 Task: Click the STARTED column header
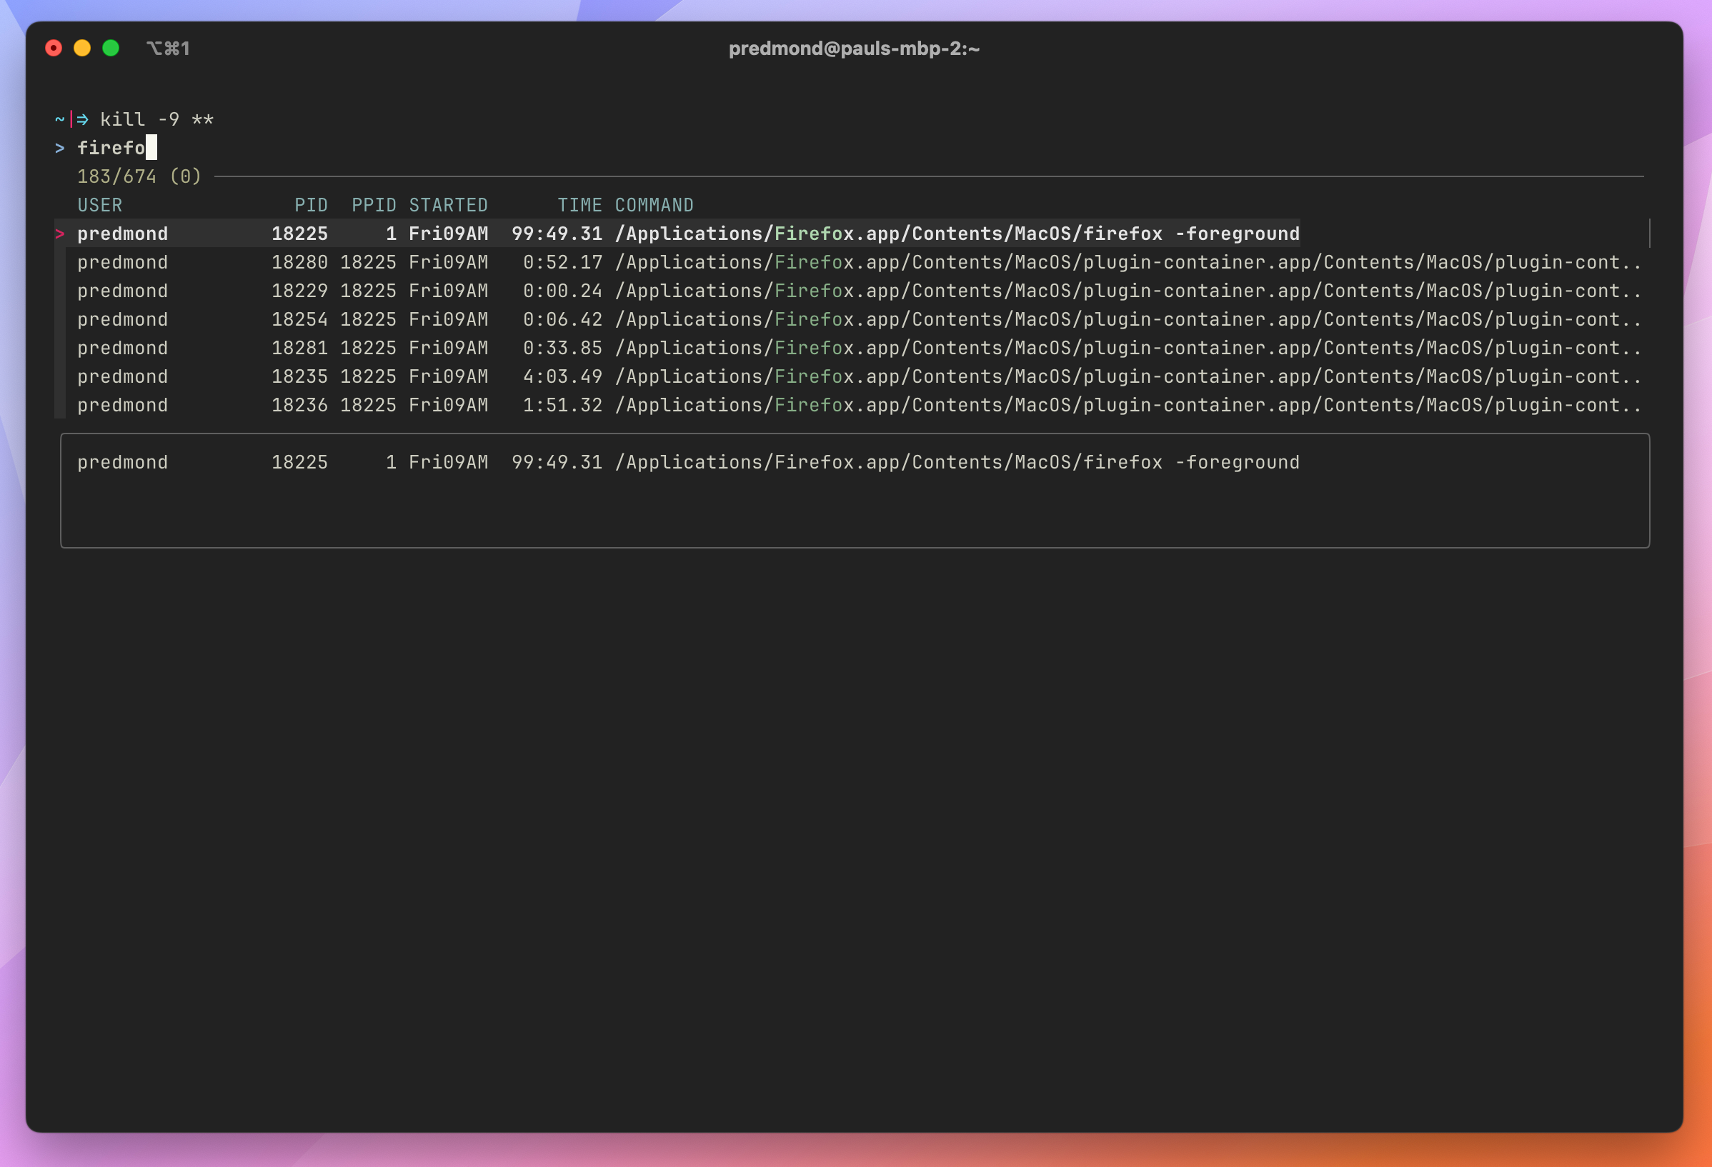[449, 206]
